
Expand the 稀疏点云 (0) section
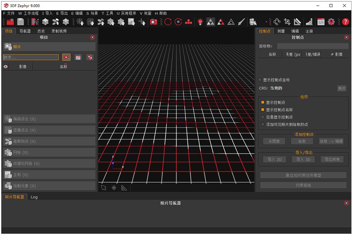tap(49, 119)
